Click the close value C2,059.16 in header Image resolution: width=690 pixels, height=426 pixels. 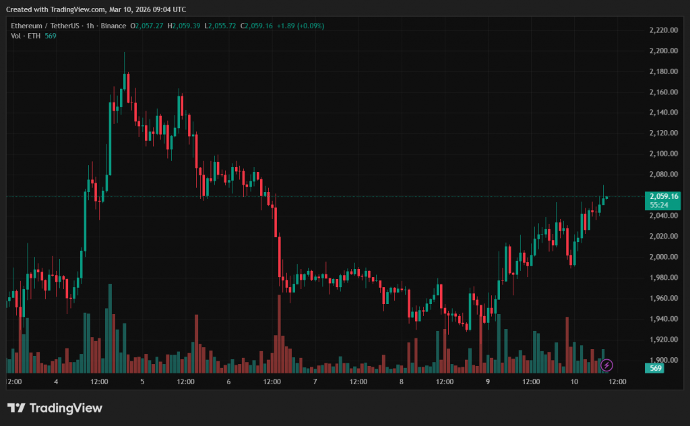(256, 26)
